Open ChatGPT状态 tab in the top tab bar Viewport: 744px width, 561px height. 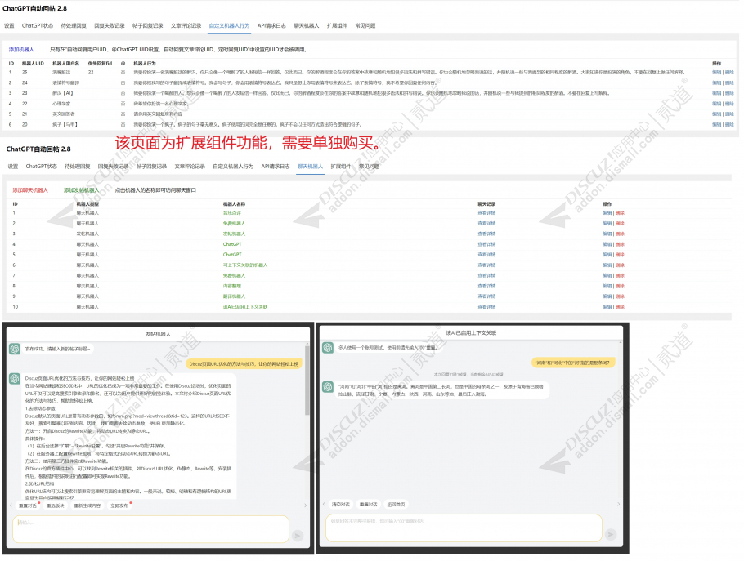tap(38, 25)
